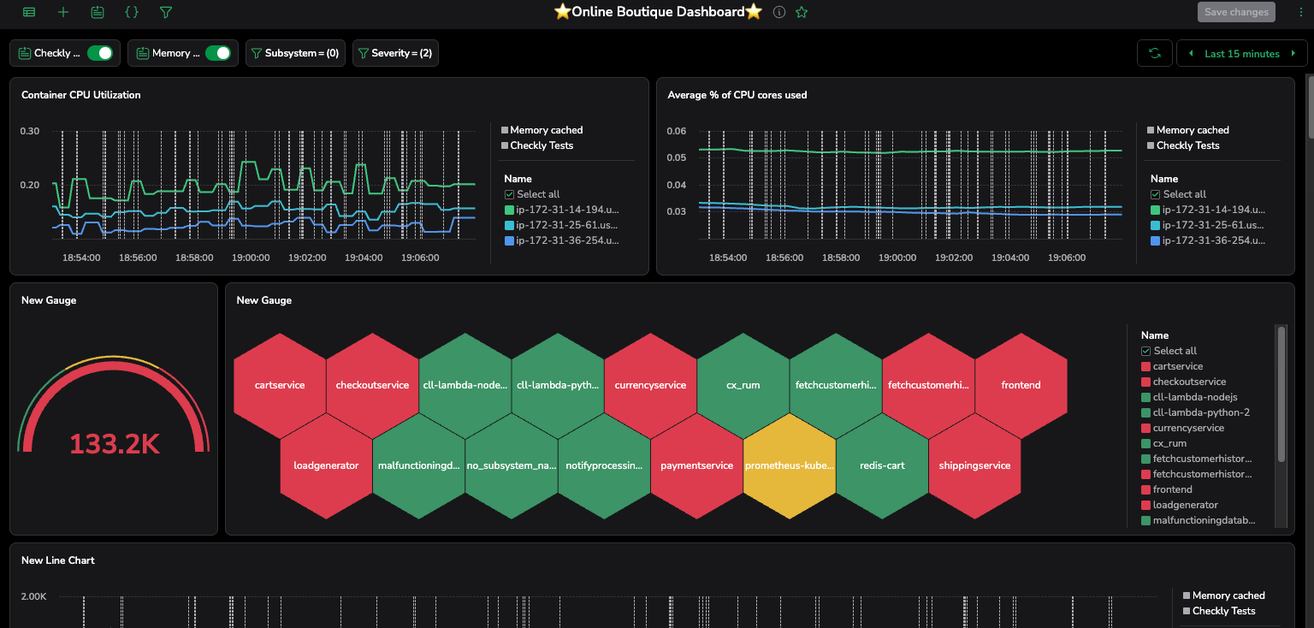Viewport: 1314px width, 628px height.
Task: Open the Last 15 minutes time picker
Action: (1241, 53)
